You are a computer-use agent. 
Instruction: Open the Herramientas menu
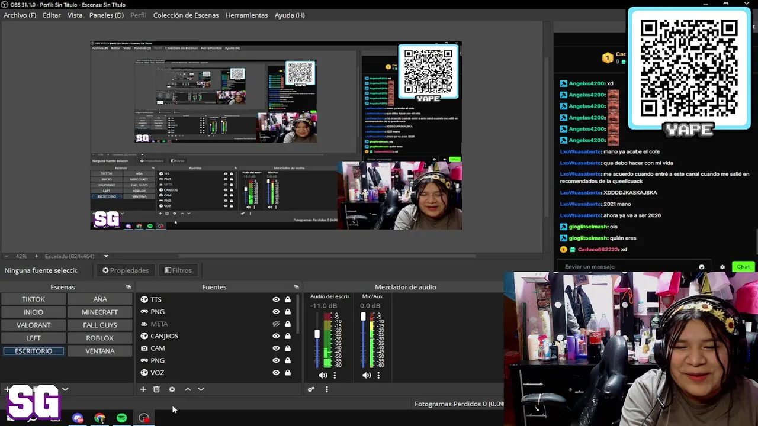(246, 15)
